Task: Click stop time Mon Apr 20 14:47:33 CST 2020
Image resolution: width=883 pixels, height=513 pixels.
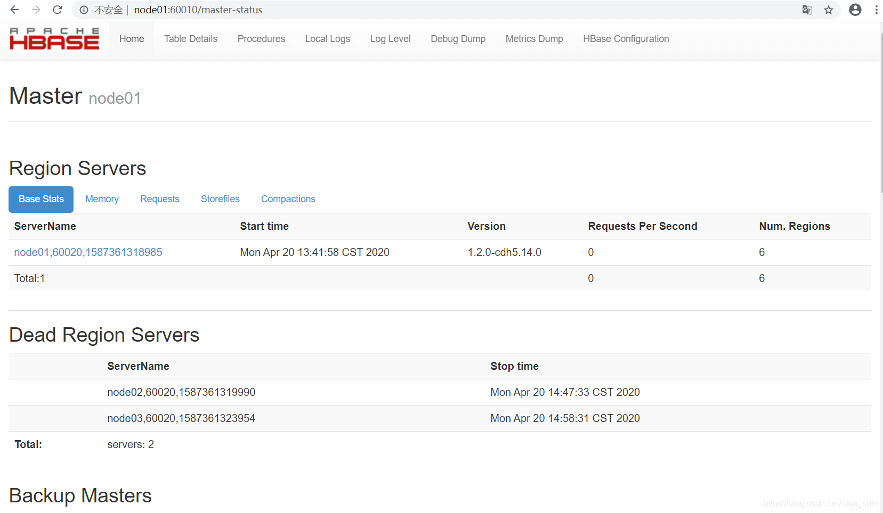Action: pyautogui.click(x=565, y=392)
